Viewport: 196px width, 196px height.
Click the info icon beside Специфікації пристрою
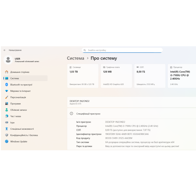pyautogui.click(x=71, y=113)
